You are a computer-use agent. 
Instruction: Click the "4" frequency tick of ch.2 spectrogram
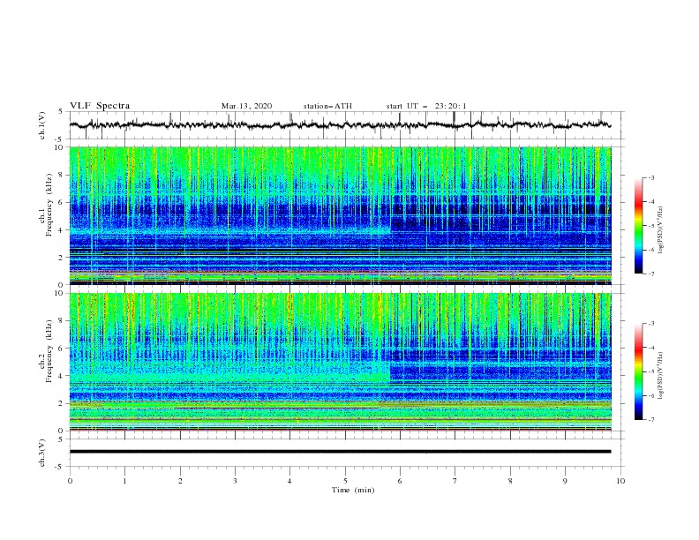tap(63, 376)
